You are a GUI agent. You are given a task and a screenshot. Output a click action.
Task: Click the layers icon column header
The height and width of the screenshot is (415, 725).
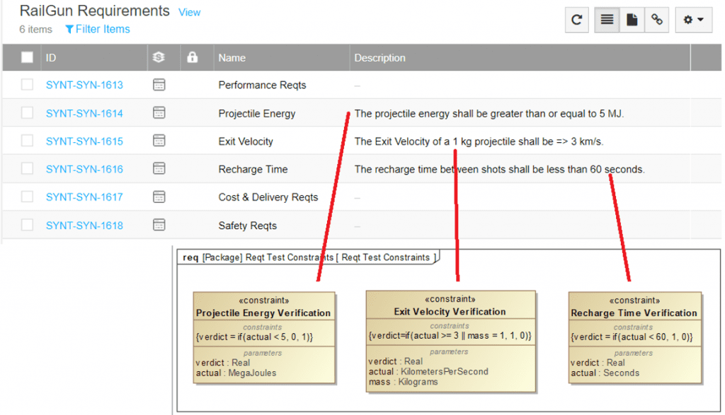(x=159, y=58)
